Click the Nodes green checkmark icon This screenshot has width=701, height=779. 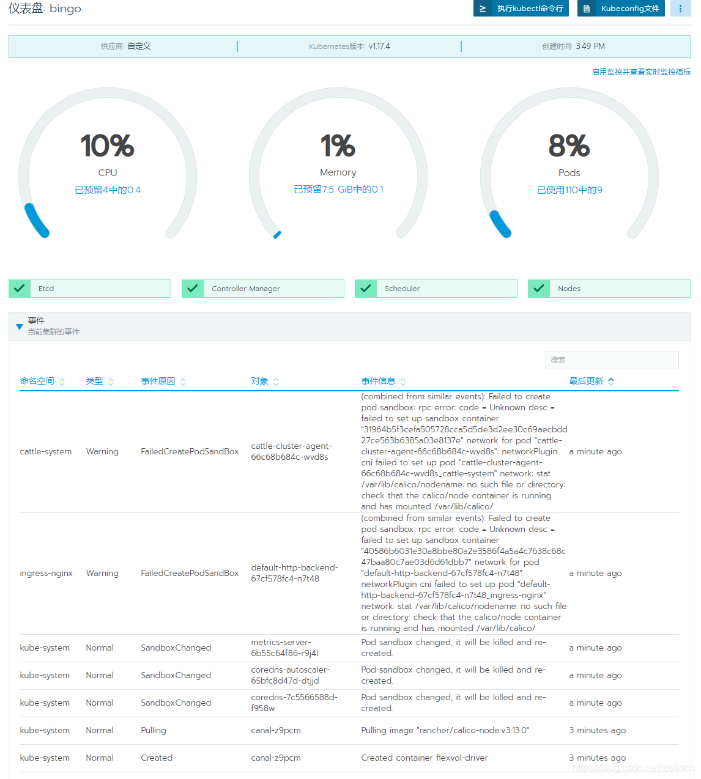538,289
